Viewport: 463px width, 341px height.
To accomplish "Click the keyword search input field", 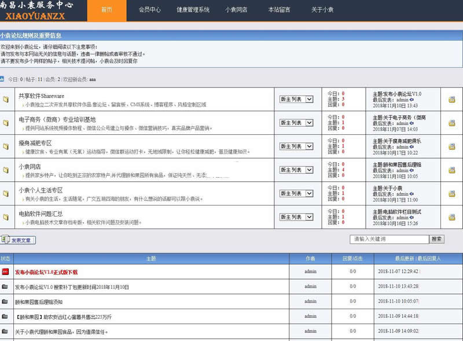I will point(389,239).
